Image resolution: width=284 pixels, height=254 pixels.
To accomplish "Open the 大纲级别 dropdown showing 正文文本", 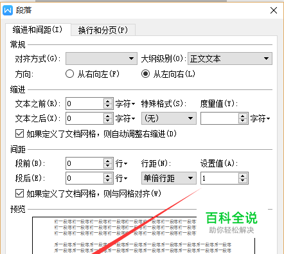I will pyautogui.click(x=230, y=59).
